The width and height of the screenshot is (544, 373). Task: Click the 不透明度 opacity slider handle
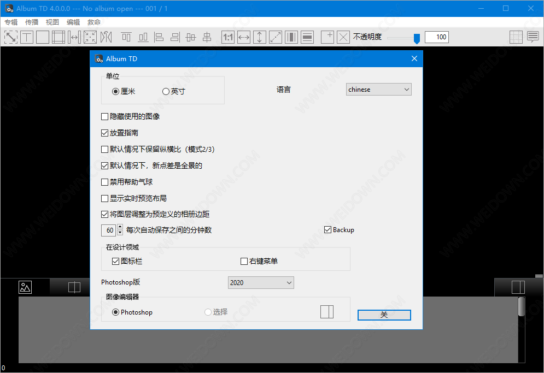pyautogui.click(x=417, y=38)
